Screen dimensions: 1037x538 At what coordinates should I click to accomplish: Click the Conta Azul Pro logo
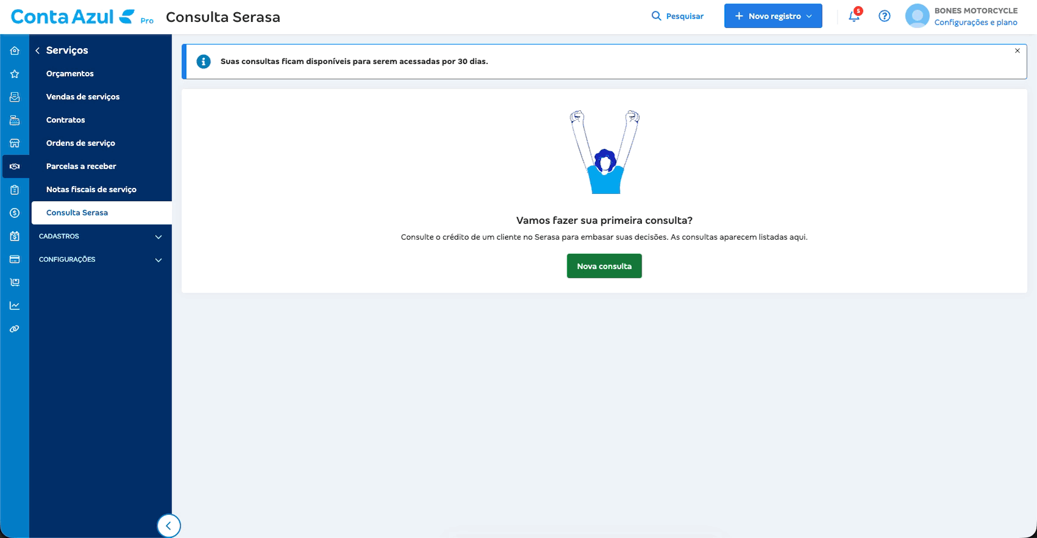click(82, 17)
